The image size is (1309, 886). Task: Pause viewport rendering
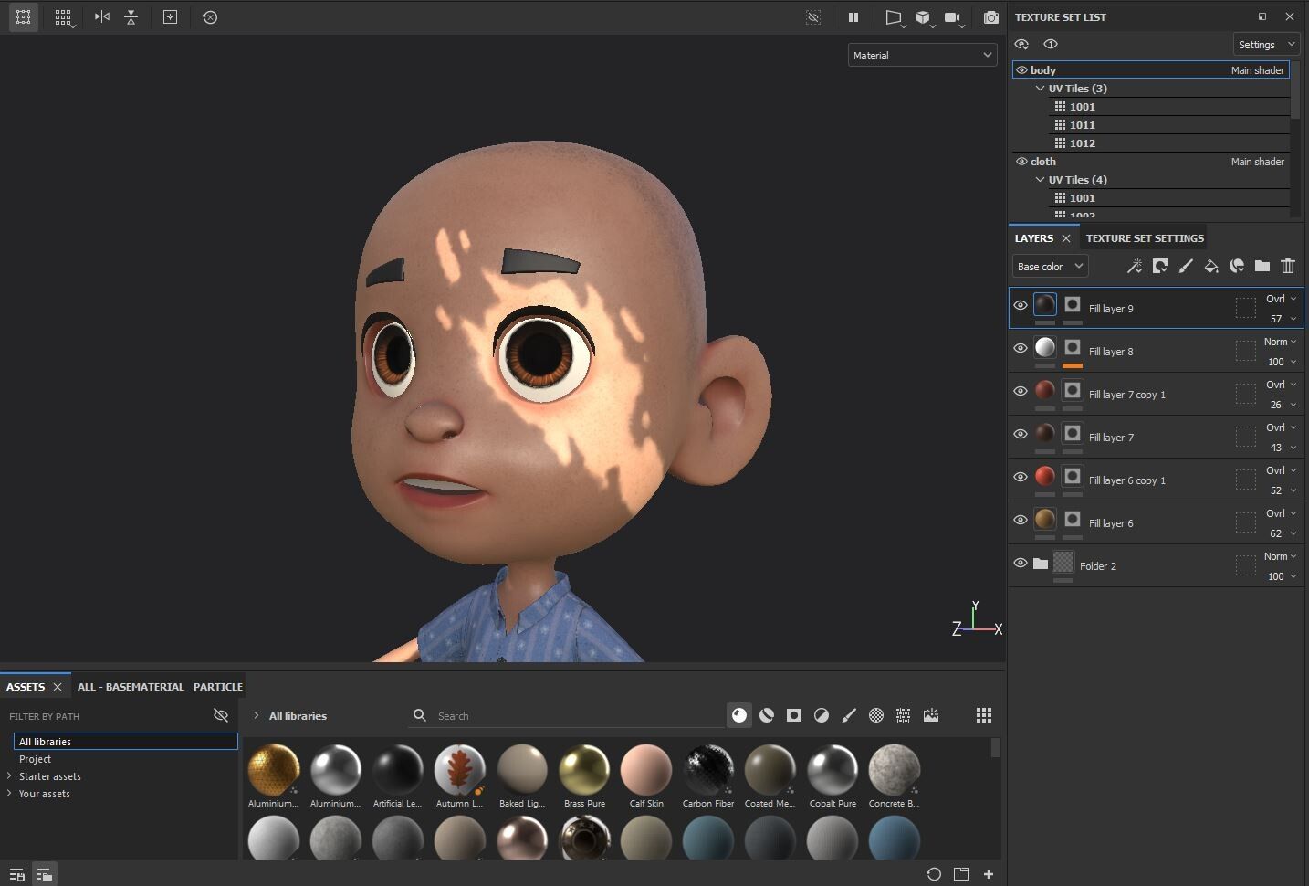click(853, 17)
